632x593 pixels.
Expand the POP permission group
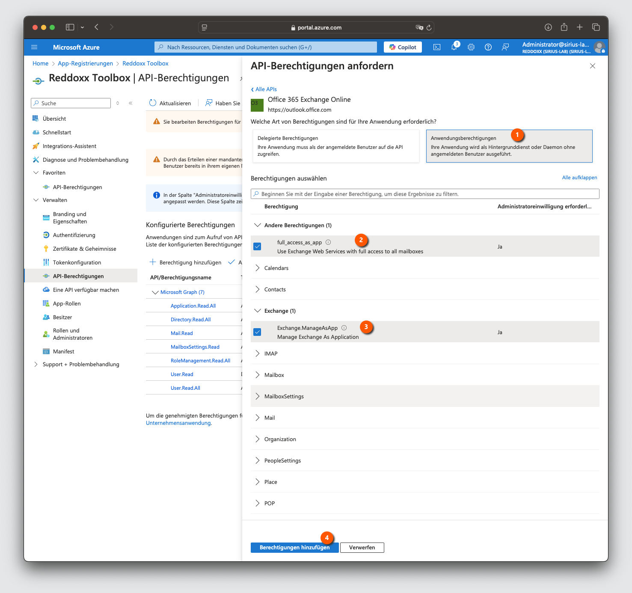pyautogui.click(x=257, y=503)
